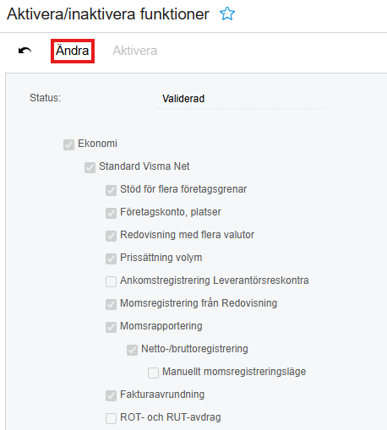Image resolution: width=387 pixels, height=430 pixels.
Task: Click the undo arrow icon
Action: tap(25, 51)
